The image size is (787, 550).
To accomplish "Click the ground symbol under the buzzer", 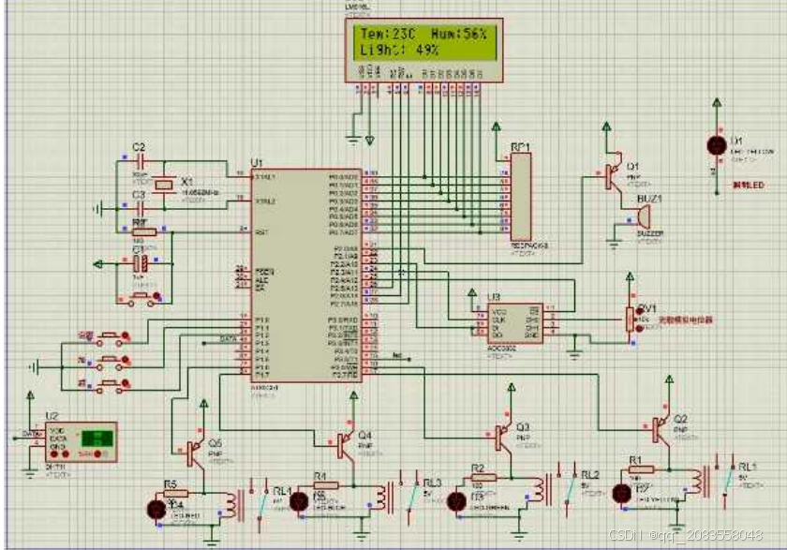I will [614, 245].
